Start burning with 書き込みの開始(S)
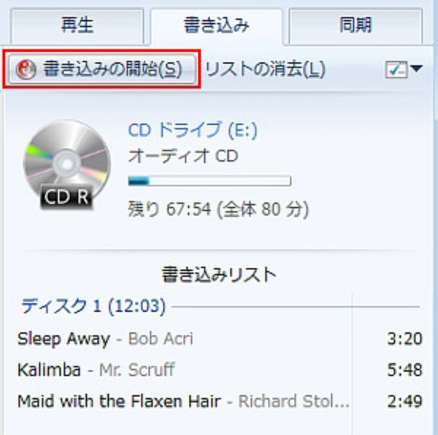Viewport: 438px width, 435px height. pos(102,69)
